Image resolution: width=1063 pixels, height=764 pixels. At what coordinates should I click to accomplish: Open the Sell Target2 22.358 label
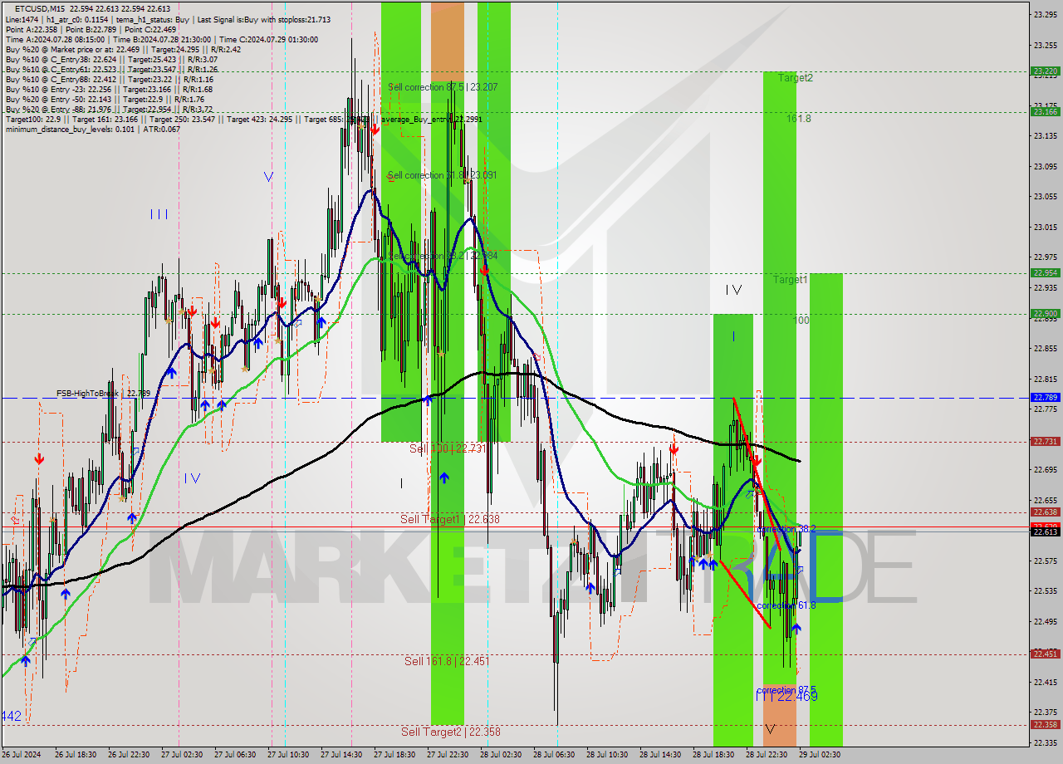(453, 734)
